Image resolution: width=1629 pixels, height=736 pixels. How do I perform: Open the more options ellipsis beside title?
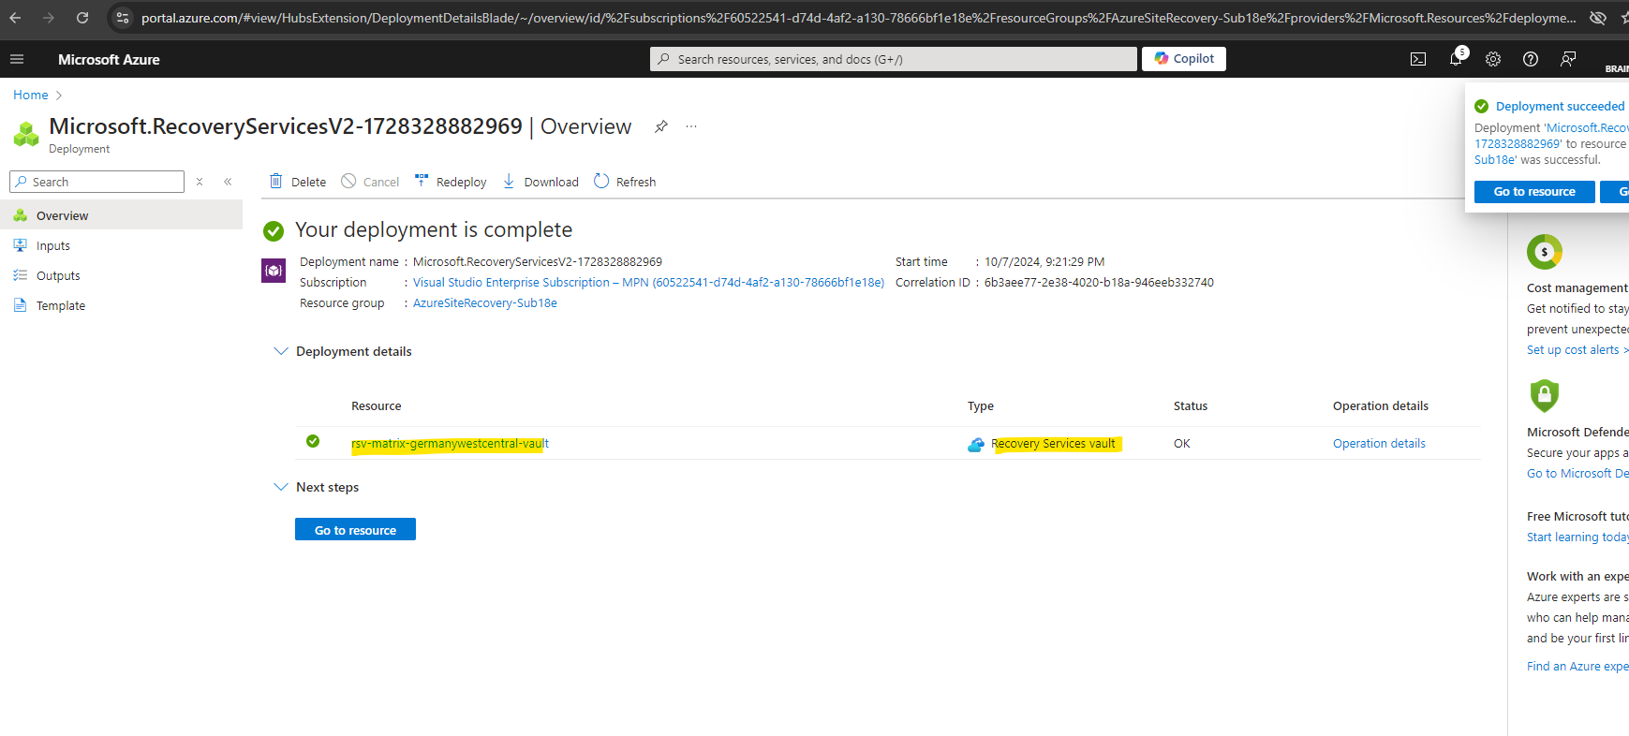[x=691, y=126]
